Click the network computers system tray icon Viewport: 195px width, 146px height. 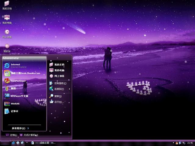180,143
